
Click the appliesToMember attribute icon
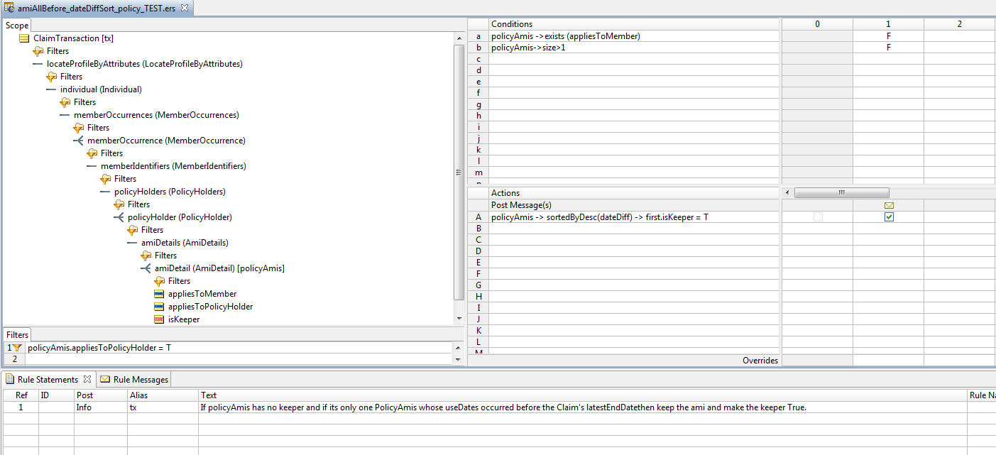point(159,294)
